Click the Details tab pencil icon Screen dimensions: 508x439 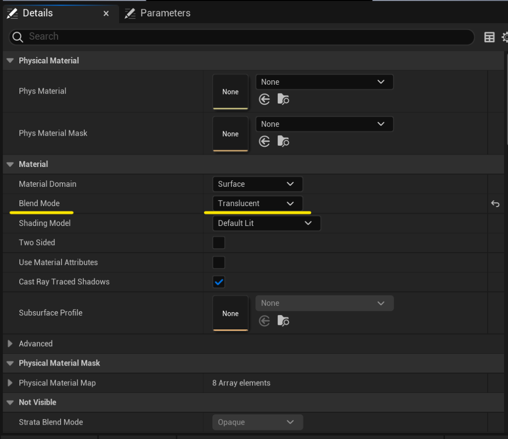coord(12,13)
